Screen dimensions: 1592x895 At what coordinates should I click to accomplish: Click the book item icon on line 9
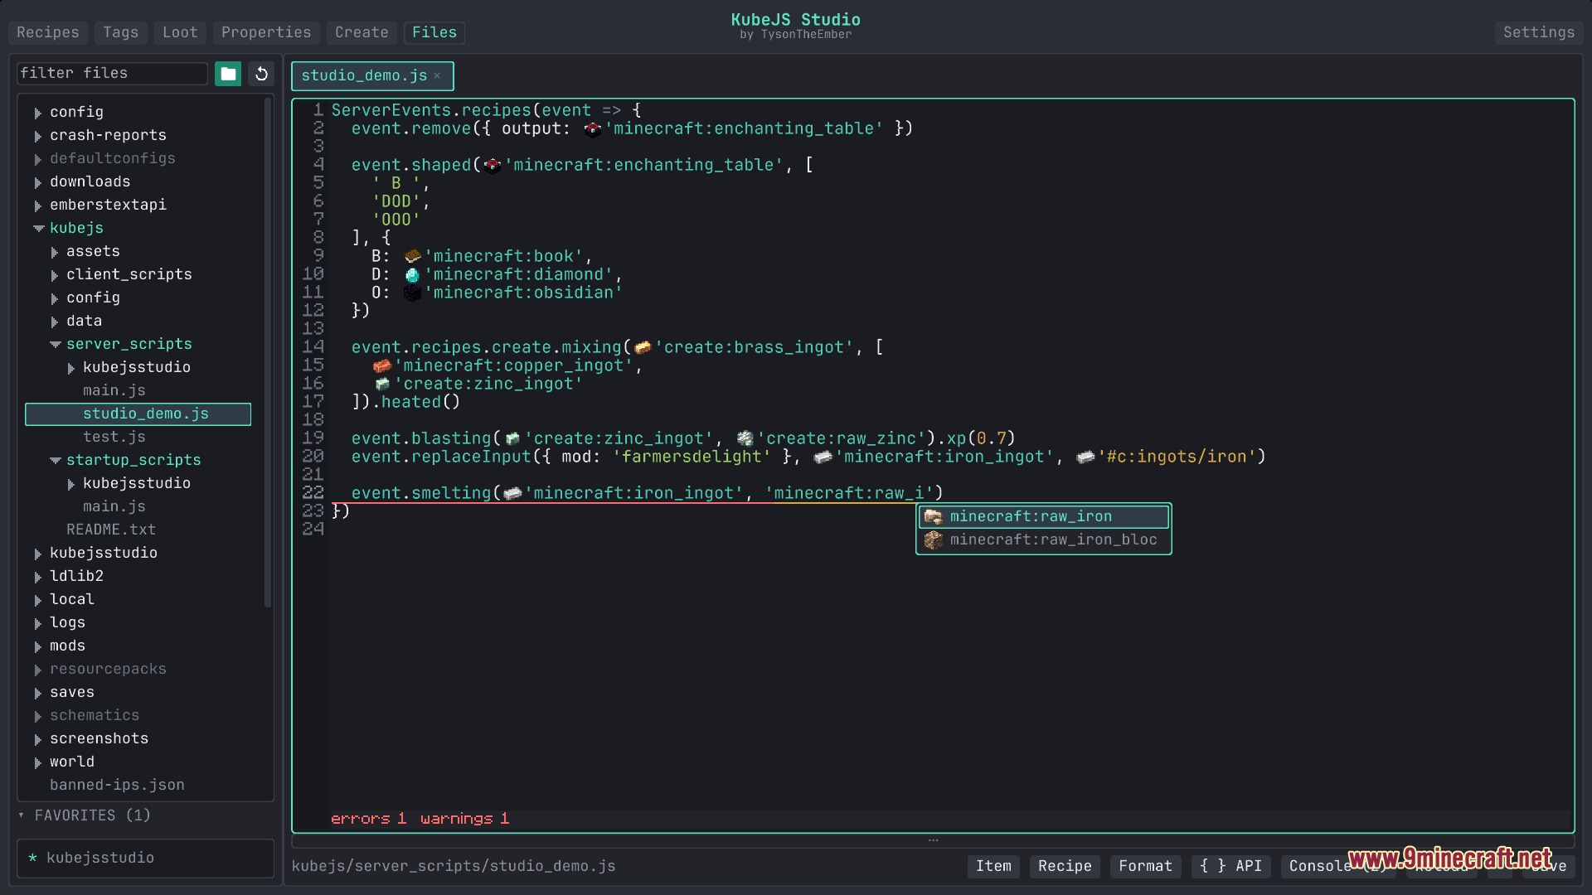[x=412, y=256]
